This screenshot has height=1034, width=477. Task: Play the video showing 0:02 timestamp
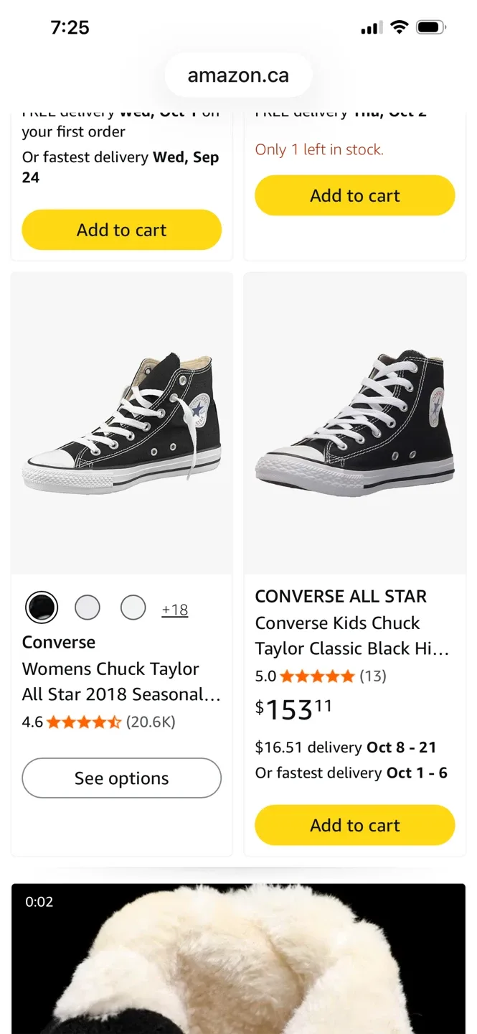coord(238,955)
